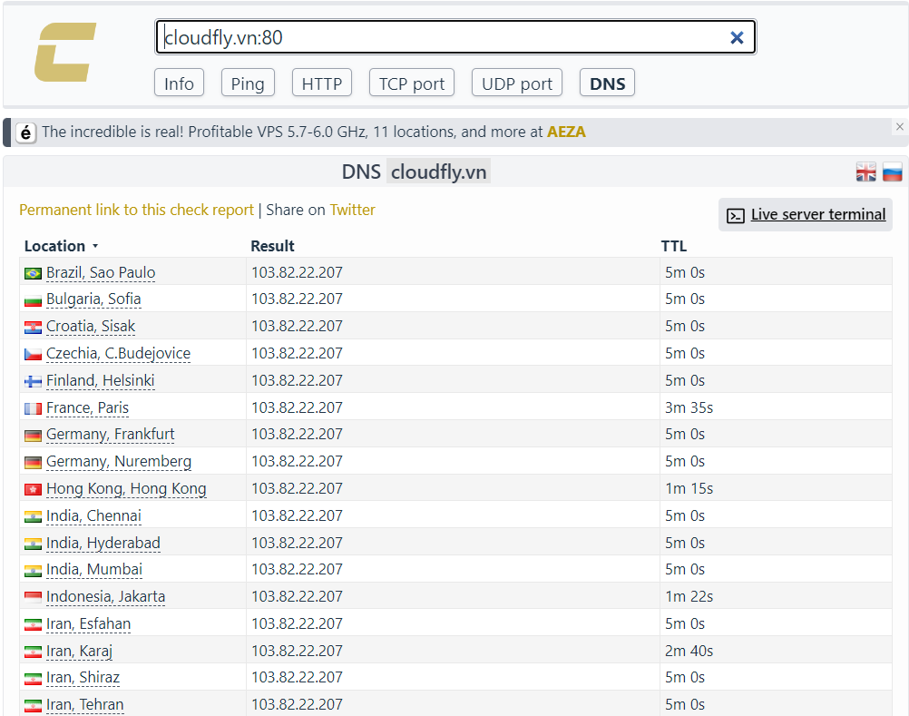The height and width of the screenshot is (716, 909).
Task: Click the gold check-host logo
Action: tap(65, 52)
